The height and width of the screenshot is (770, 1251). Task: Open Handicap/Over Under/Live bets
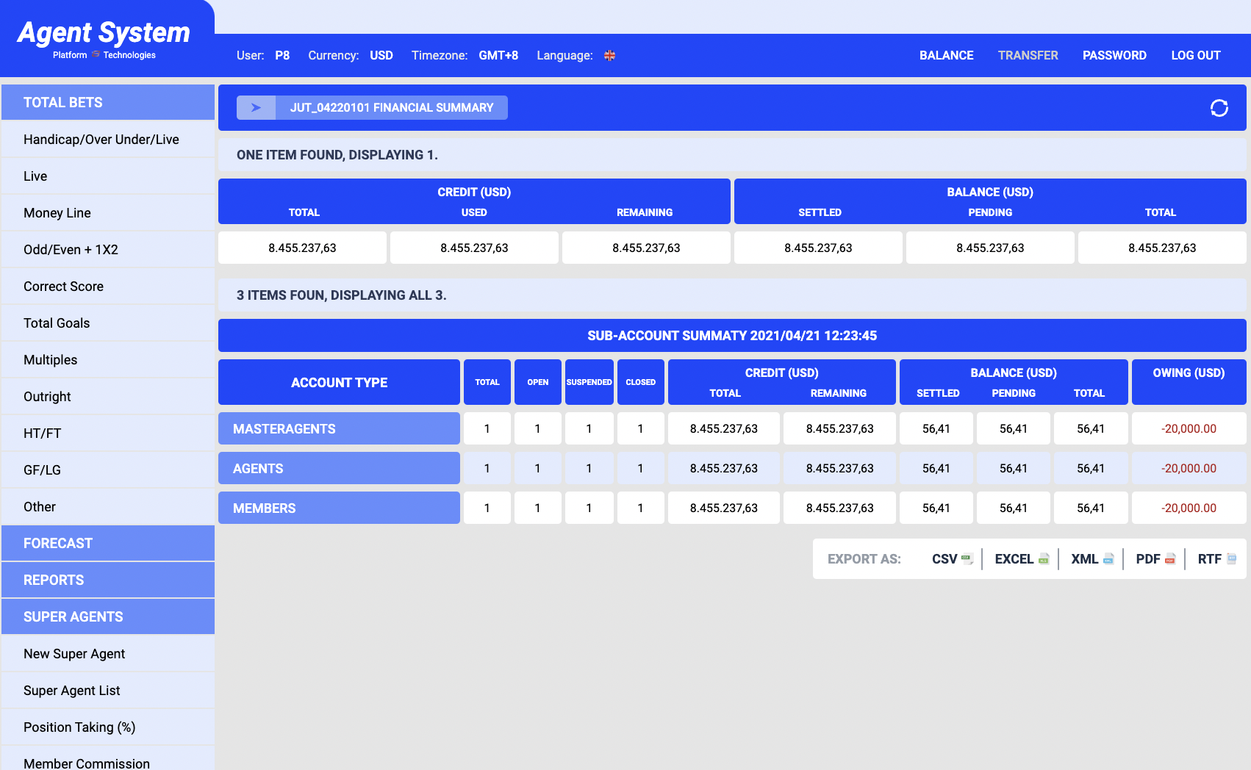click(101, 140)
